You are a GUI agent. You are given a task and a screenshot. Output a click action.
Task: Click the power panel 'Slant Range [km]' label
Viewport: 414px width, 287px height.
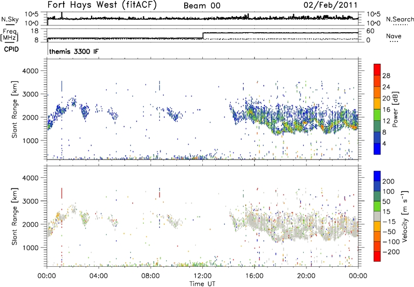[x=14, y=109]
